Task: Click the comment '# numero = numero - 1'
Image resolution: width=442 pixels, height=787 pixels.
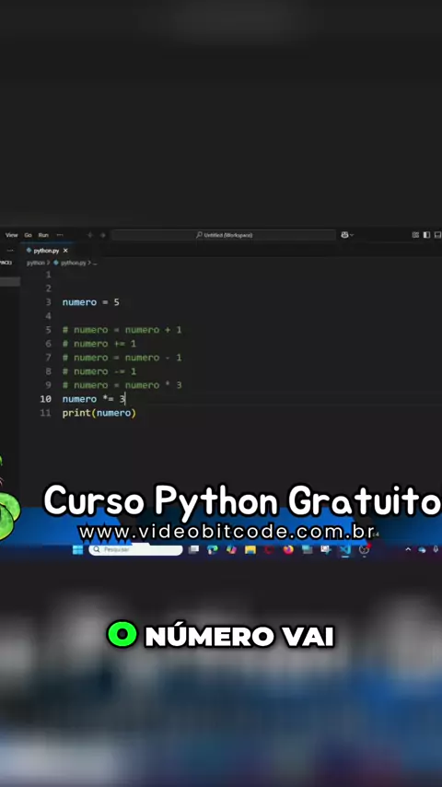Action: pos(122,358)
